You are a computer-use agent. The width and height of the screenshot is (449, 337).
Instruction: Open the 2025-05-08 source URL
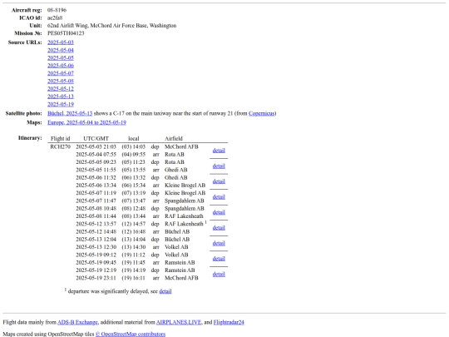(x=61, y=81)
